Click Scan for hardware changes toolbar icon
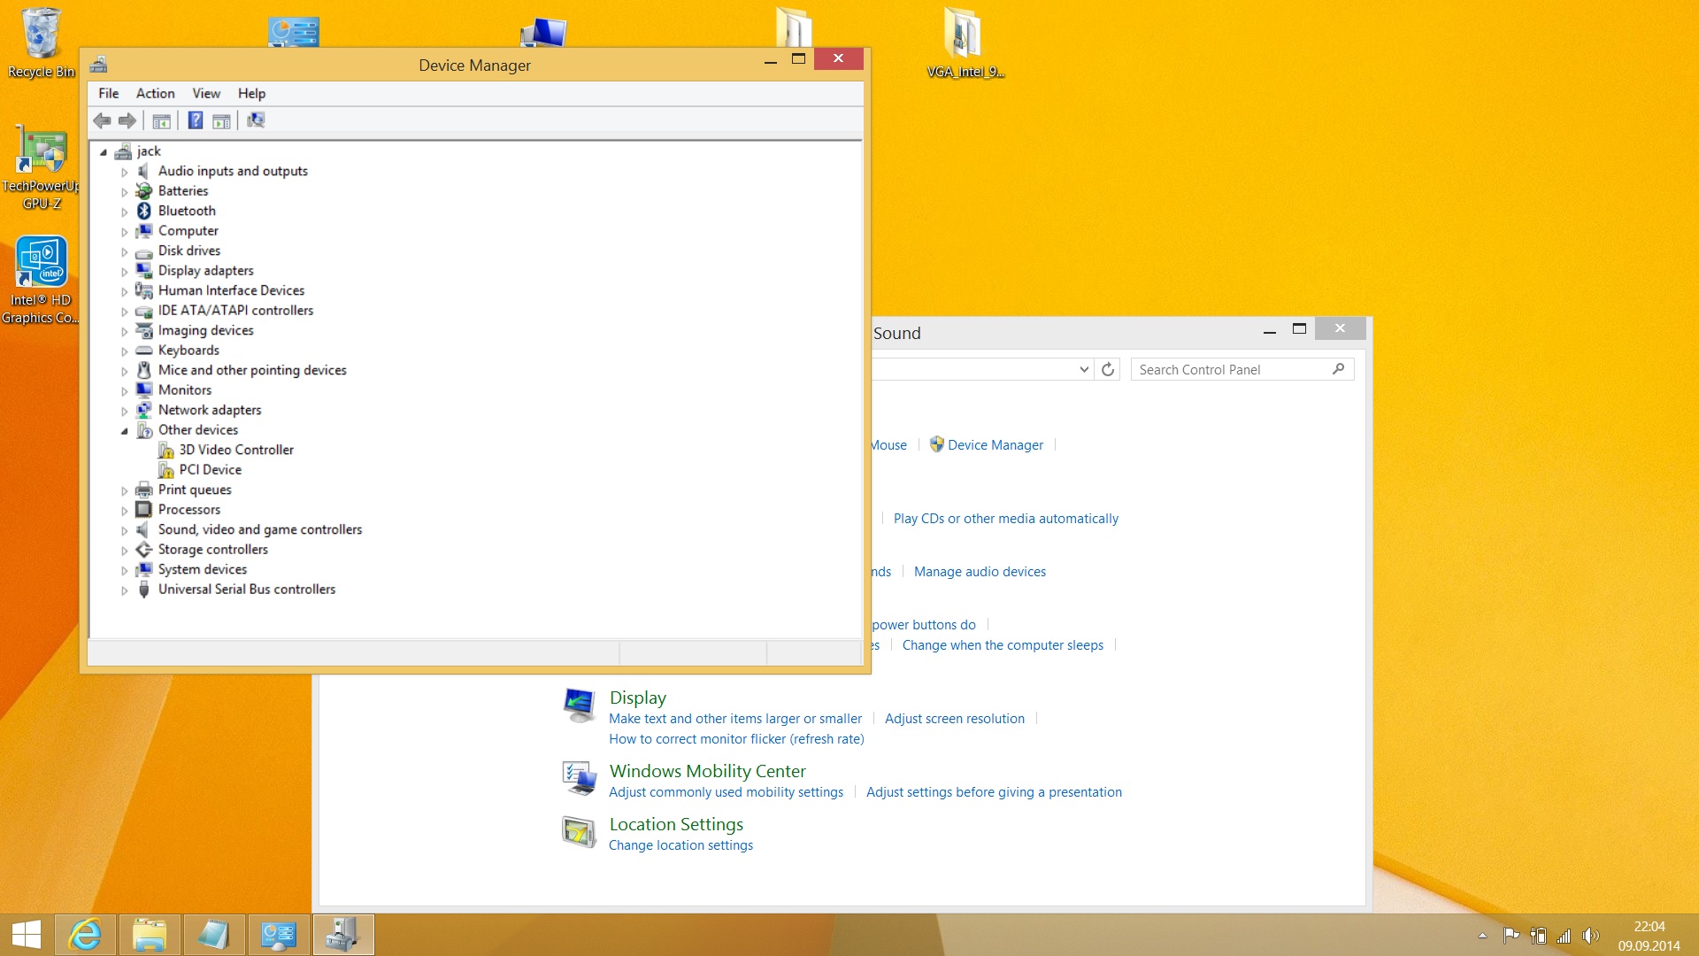Image resolution: width=1699 pixels, height=956 pixels. coord(256,120)
